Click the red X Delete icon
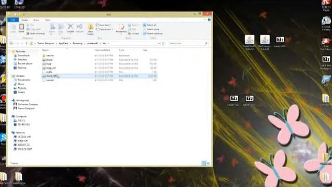332x187 pixels. (x=71, y=28)
